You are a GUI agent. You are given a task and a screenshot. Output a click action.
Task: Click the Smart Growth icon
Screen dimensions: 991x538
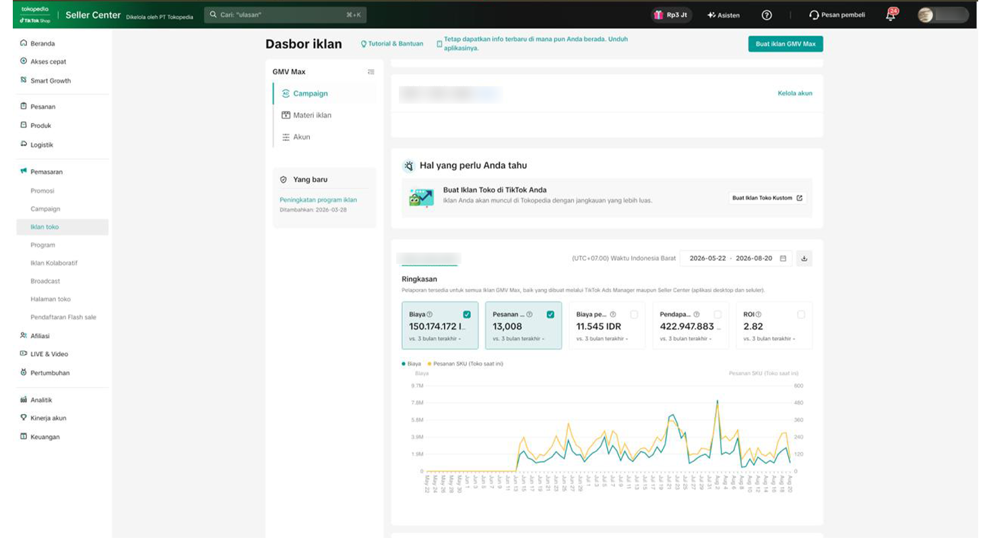[24, 80]
